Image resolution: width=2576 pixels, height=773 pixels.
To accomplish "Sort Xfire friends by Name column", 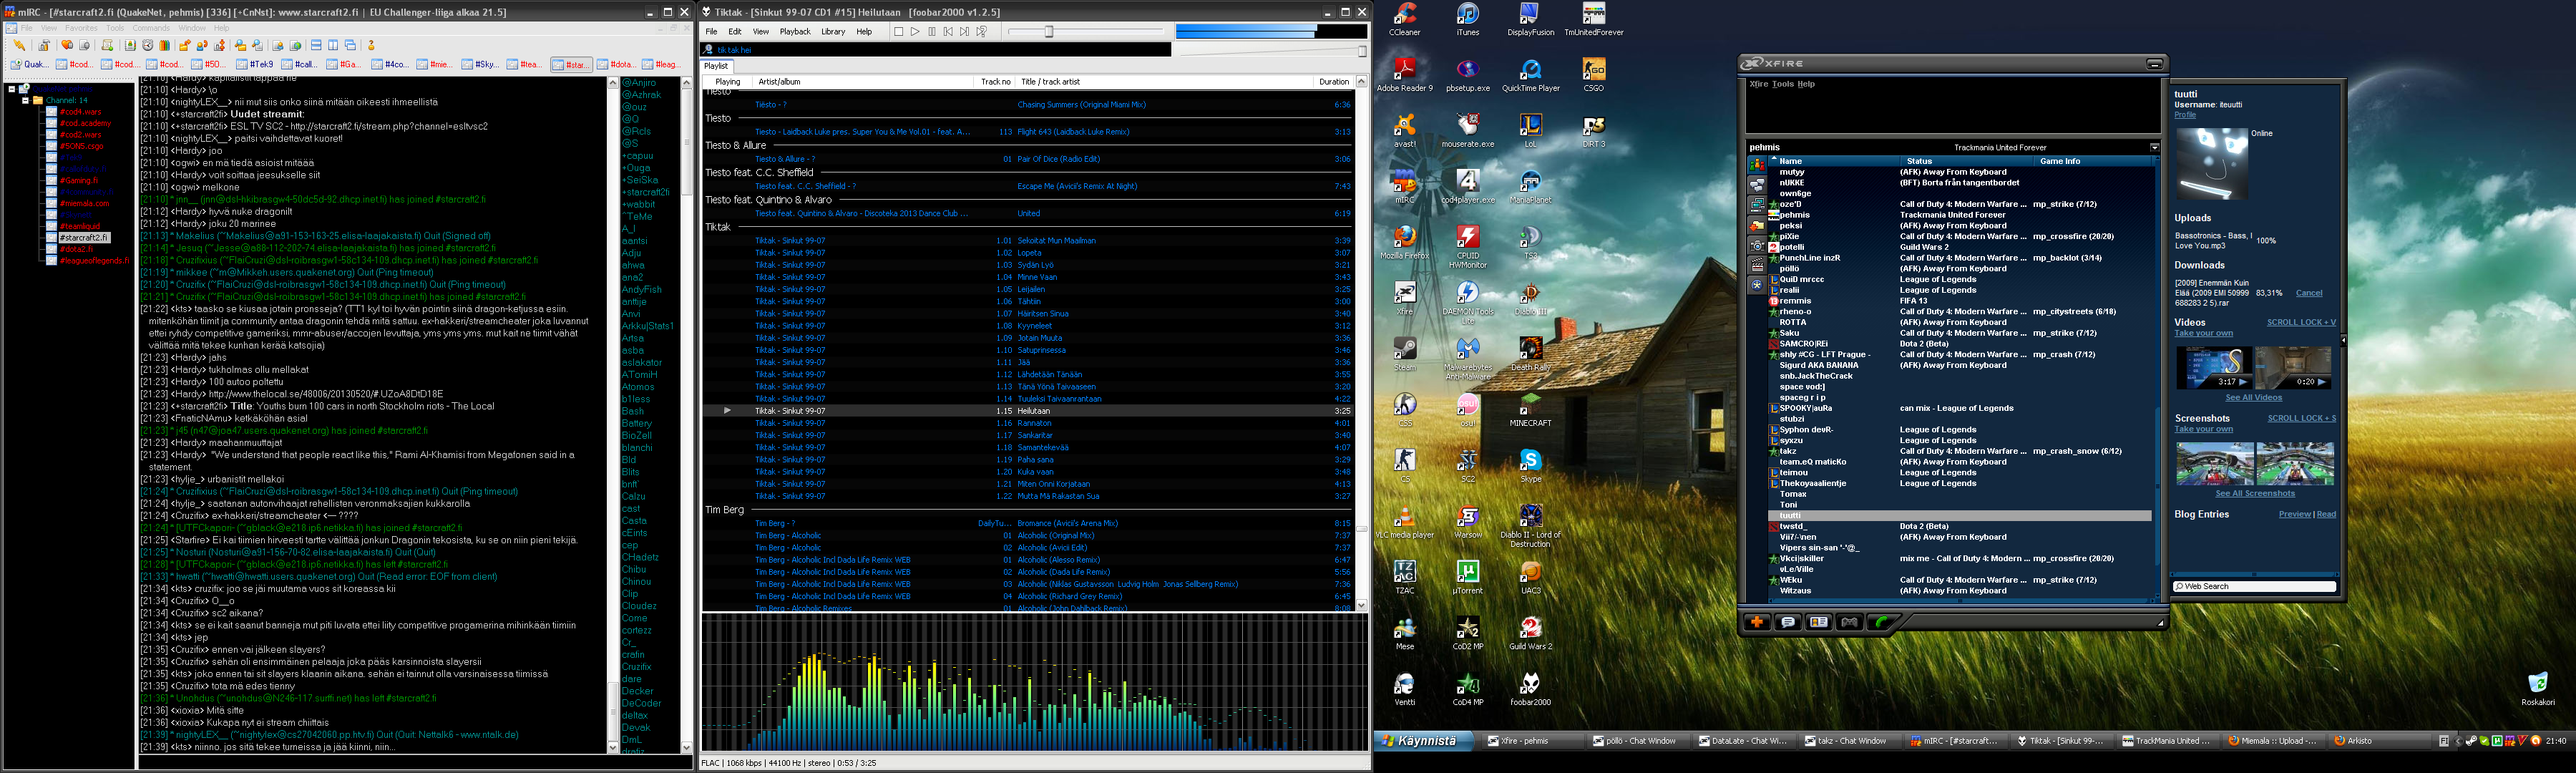I will [x=1833, y=161].
